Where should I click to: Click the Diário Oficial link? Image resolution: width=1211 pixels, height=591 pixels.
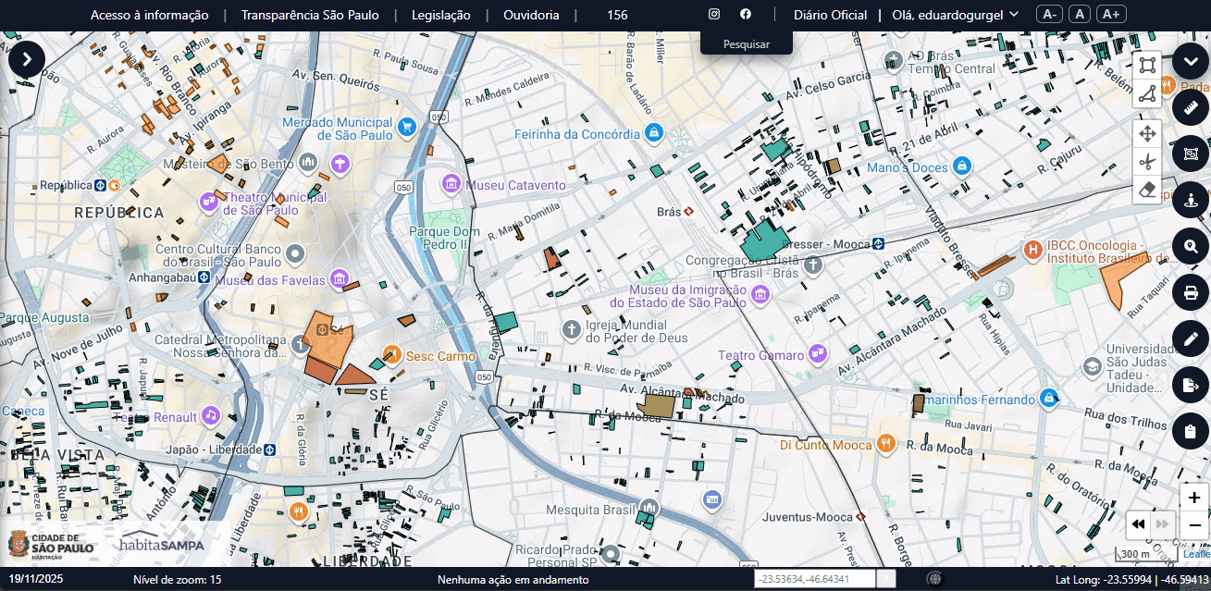831,15
